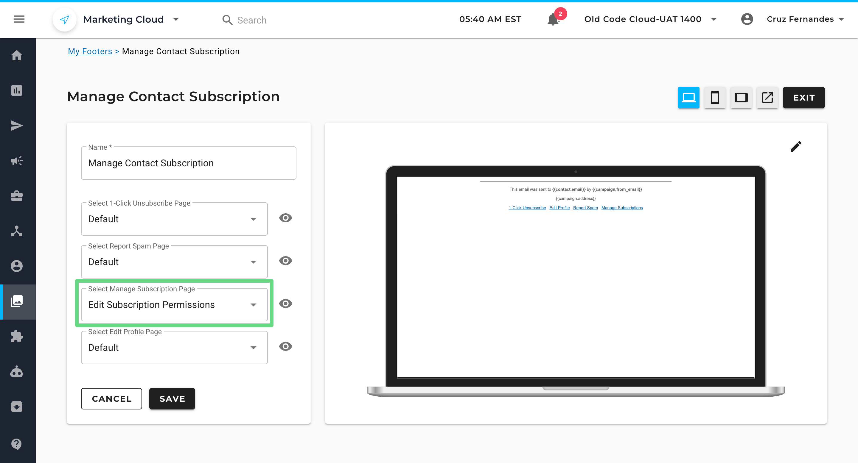The width and height of the screenshot is (858, 463).
Task: Open Select Manage Subscription Page dropdown
Action: tap(174, 305)
